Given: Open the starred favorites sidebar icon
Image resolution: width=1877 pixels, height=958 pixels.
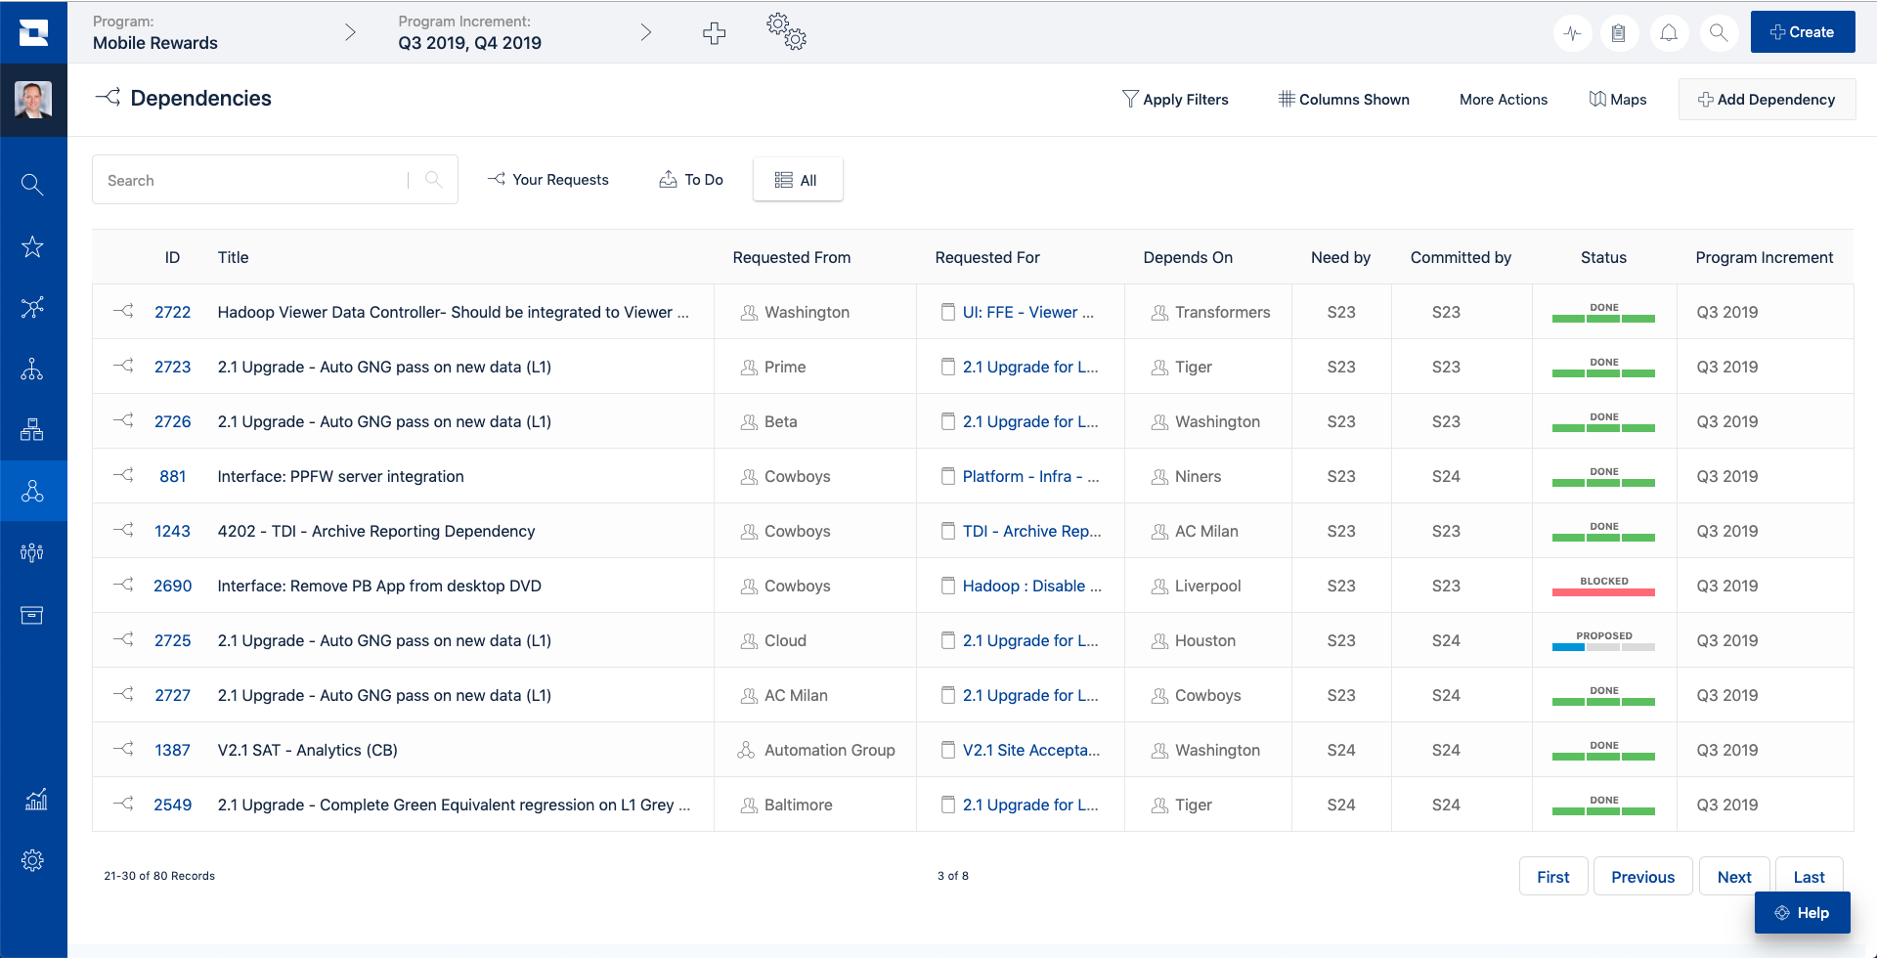Looking at the screenshot, I should pos(32,246).
